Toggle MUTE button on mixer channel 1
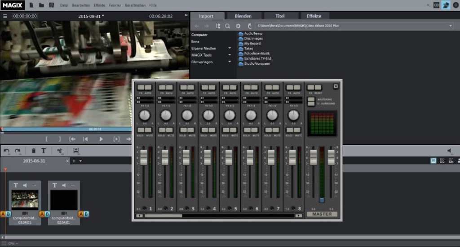The image size is (460, 247). (148, 130)
